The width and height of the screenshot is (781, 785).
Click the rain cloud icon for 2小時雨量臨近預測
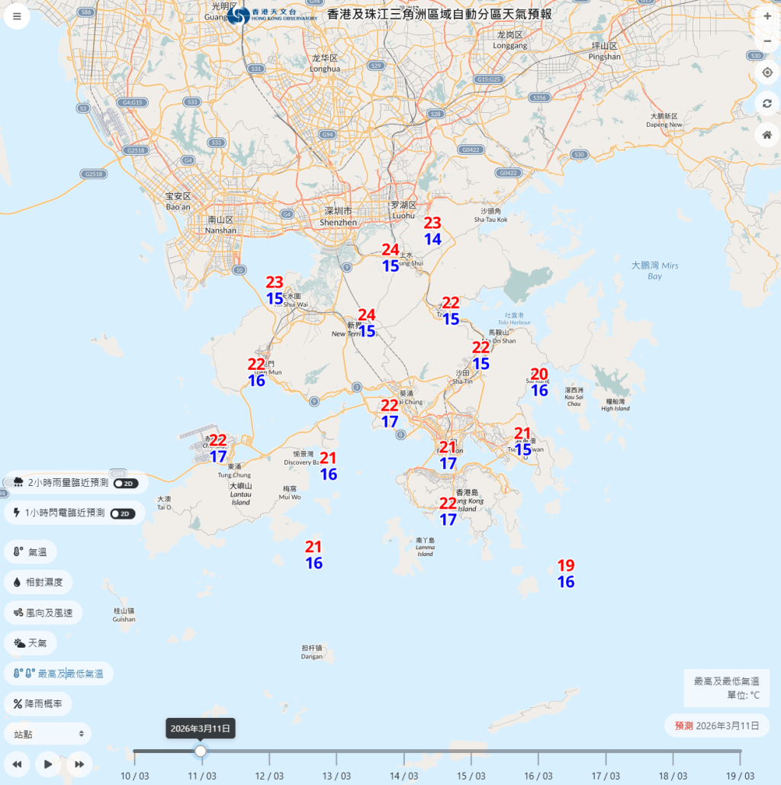pyautogui.click(x=18, y=482)
